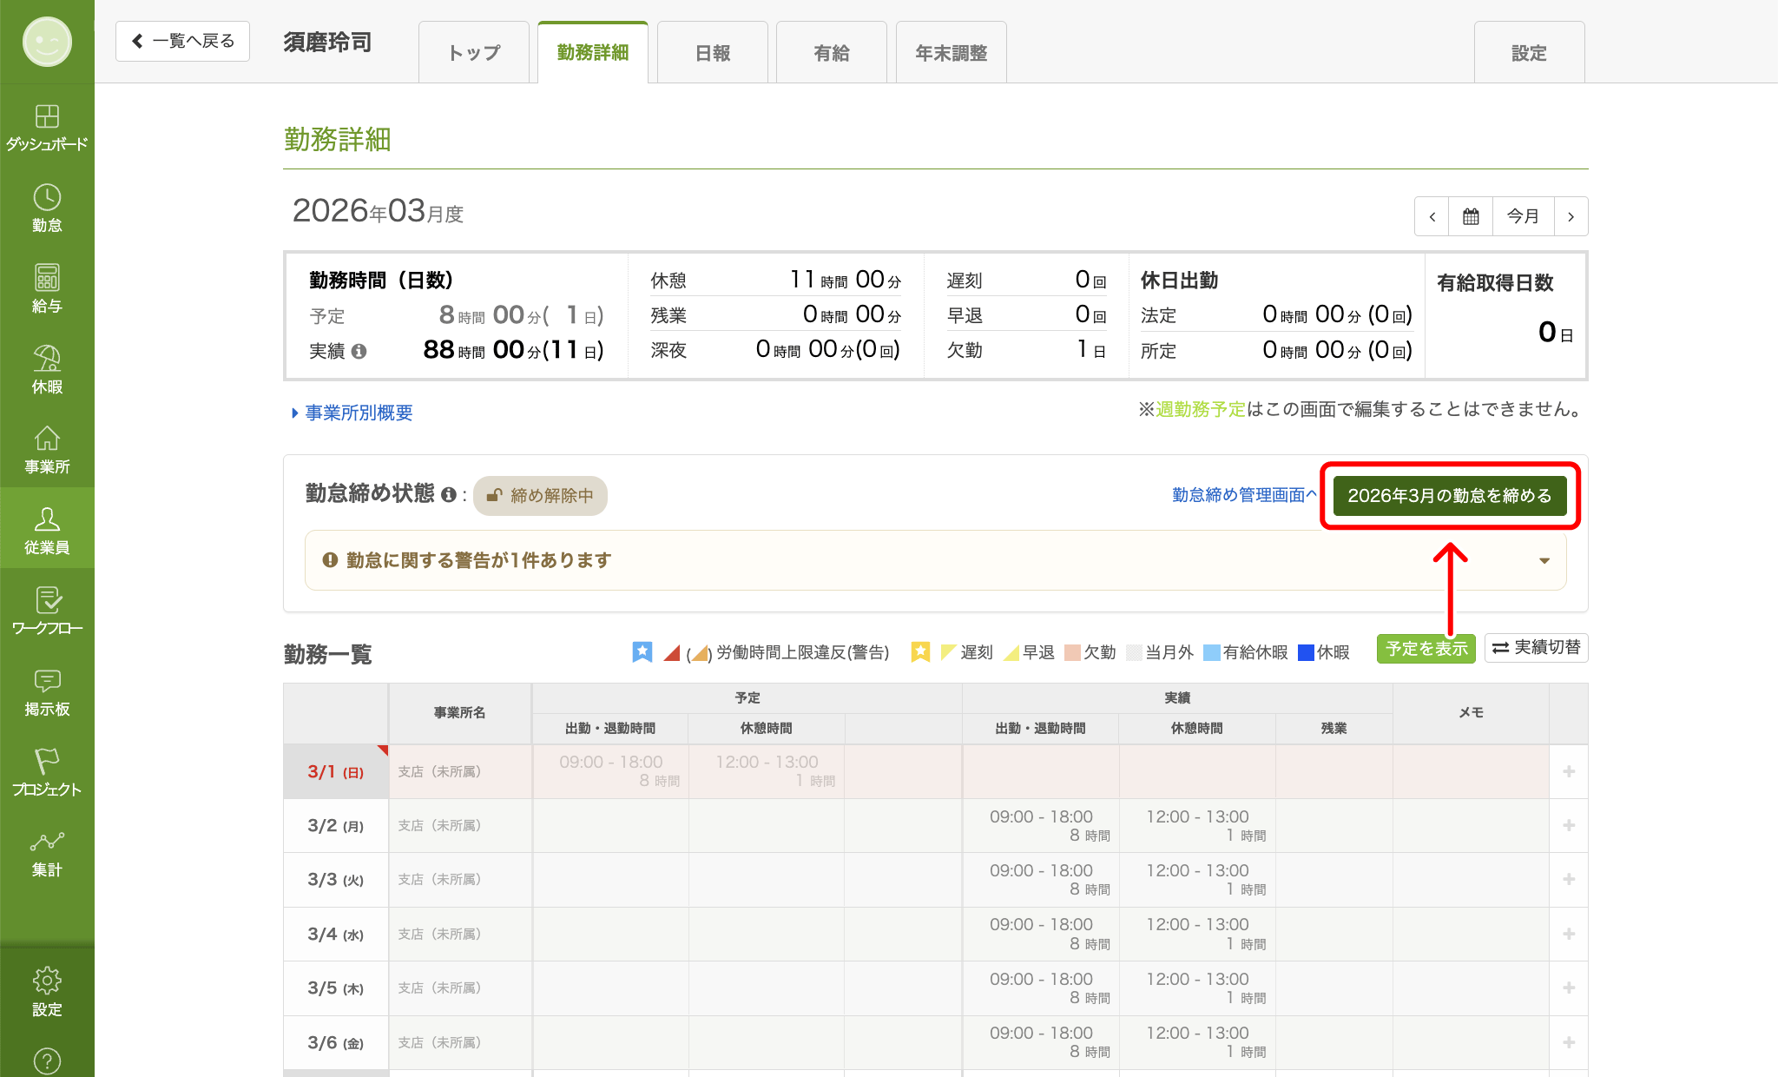This screenshot has height=1077, width=1778.
Task: Click 一覧へ戻る back button
Action: (x=182, y=41)
